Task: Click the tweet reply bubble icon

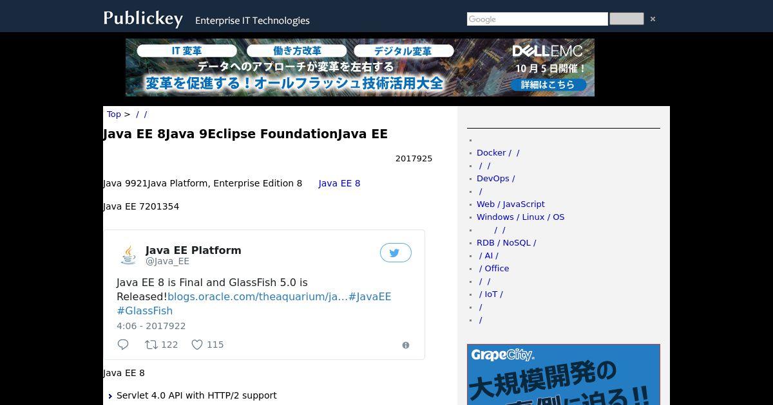Action: click(123, 345)
